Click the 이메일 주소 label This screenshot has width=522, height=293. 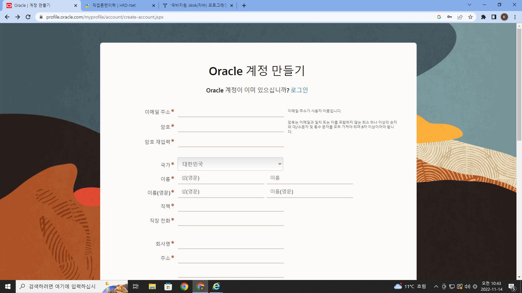point(158,112)
